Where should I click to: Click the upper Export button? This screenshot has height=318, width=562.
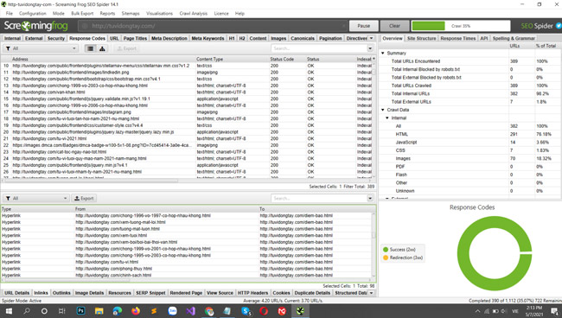click(127, 48)
